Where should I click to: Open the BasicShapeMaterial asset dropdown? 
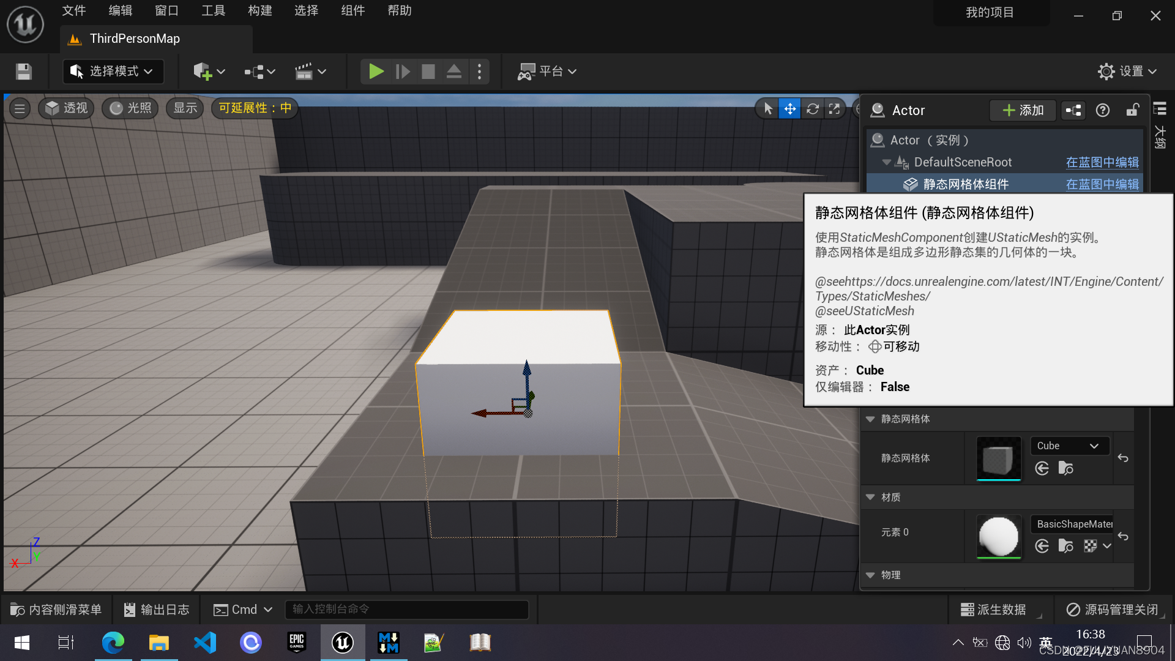click(x=1073, y=525)
